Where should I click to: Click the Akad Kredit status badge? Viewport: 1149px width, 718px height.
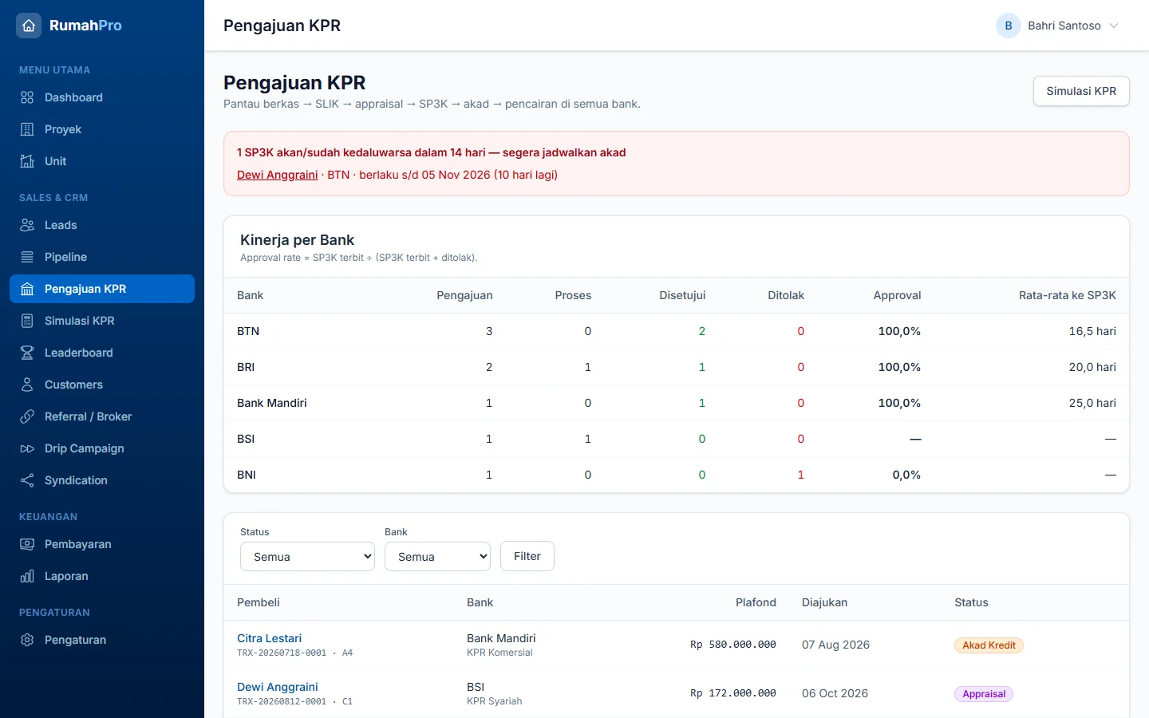click(x=989, y=645)
